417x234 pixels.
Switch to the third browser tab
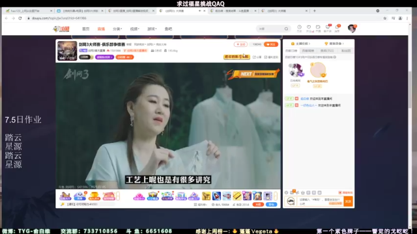(131, 11)
